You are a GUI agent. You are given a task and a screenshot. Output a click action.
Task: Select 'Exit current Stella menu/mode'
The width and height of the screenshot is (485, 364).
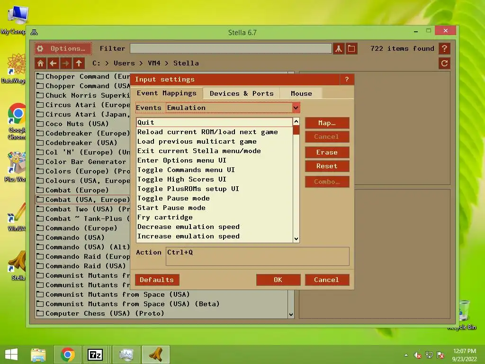pos(215,151)
